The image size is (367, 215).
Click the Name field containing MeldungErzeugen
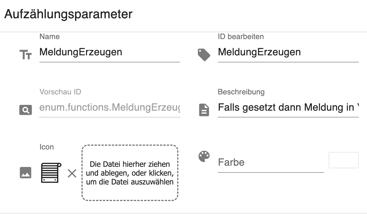point(110,52)
